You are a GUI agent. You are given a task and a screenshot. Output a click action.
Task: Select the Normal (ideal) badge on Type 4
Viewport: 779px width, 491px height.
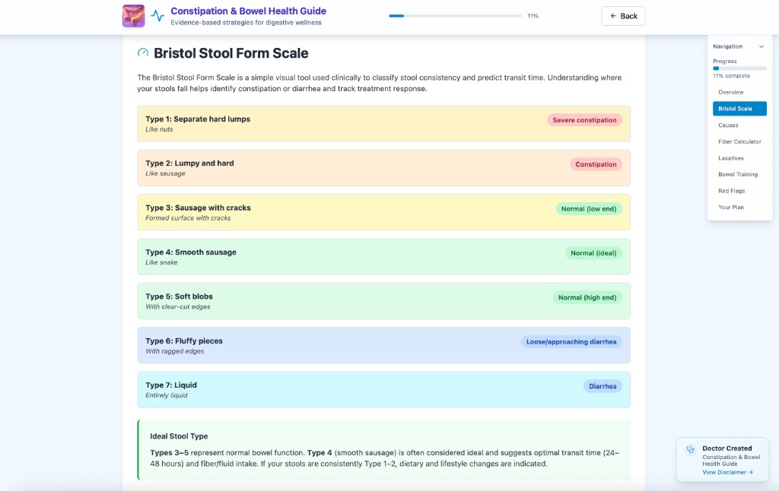[x=593, y=252]
